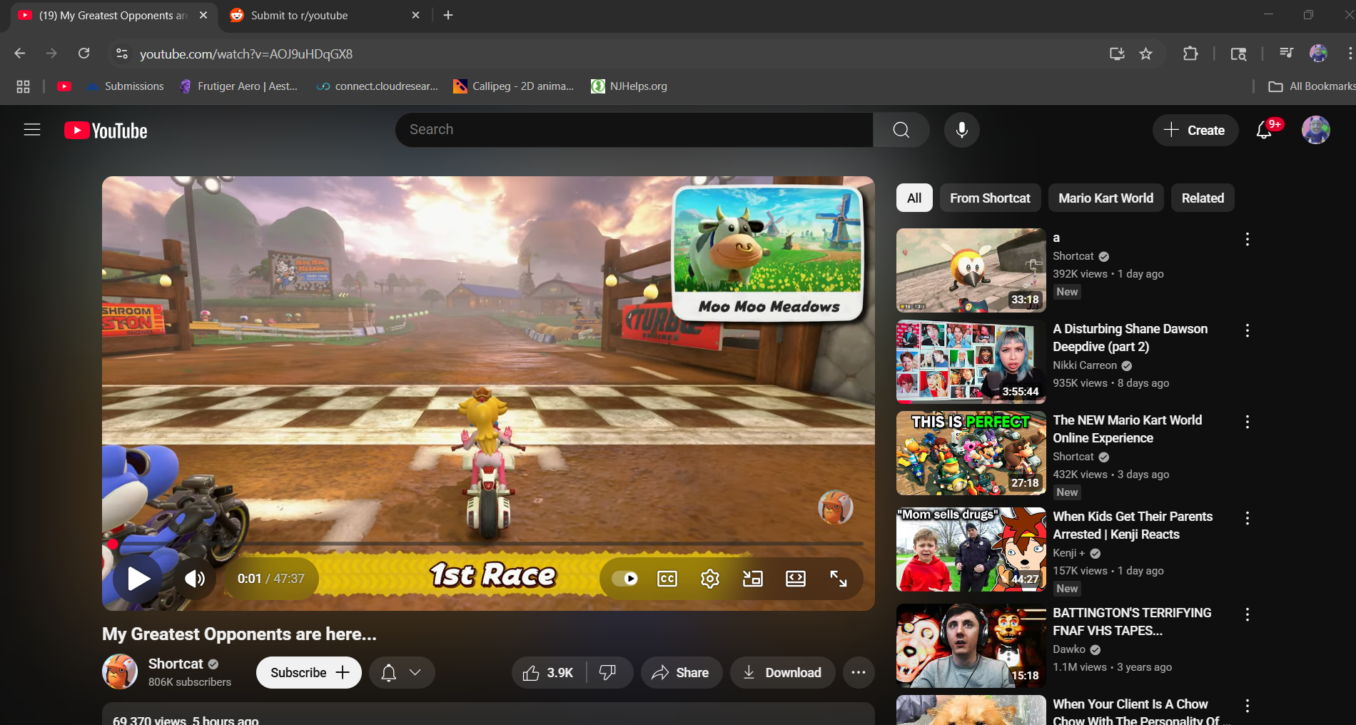Screen dimensions: 1356x725
Task: Click the address bar URL
Action: click(246, 54)
